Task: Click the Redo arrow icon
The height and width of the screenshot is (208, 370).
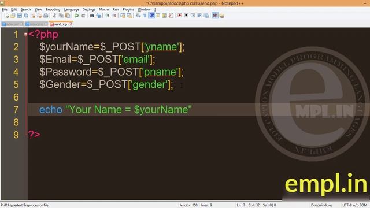Action: (x=83, y=16)
